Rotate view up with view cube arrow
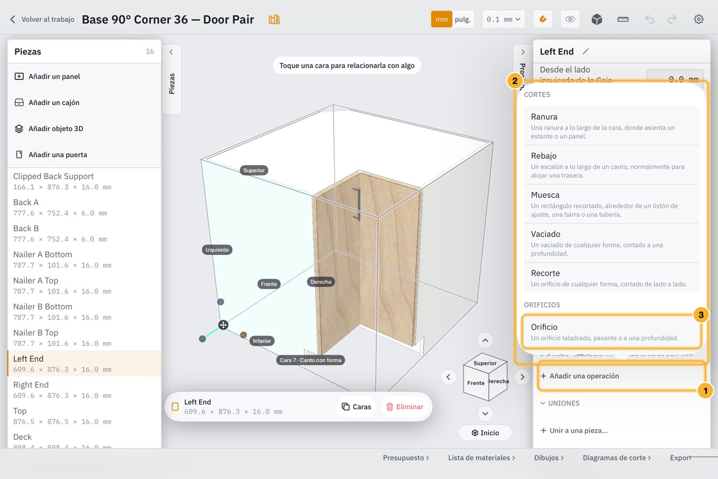Viewport: 718px width, 479px height. [485, 340]
